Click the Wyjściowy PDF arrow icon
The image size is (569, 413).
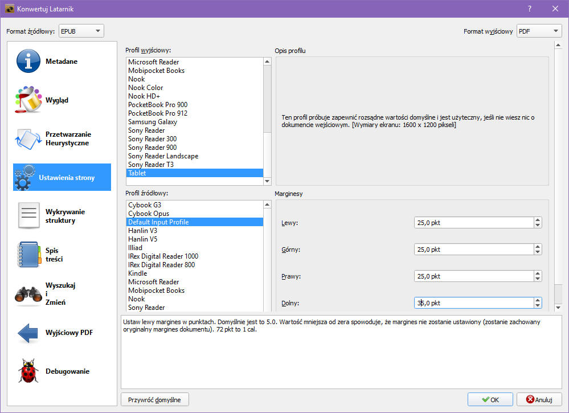(x=28, y=333)
